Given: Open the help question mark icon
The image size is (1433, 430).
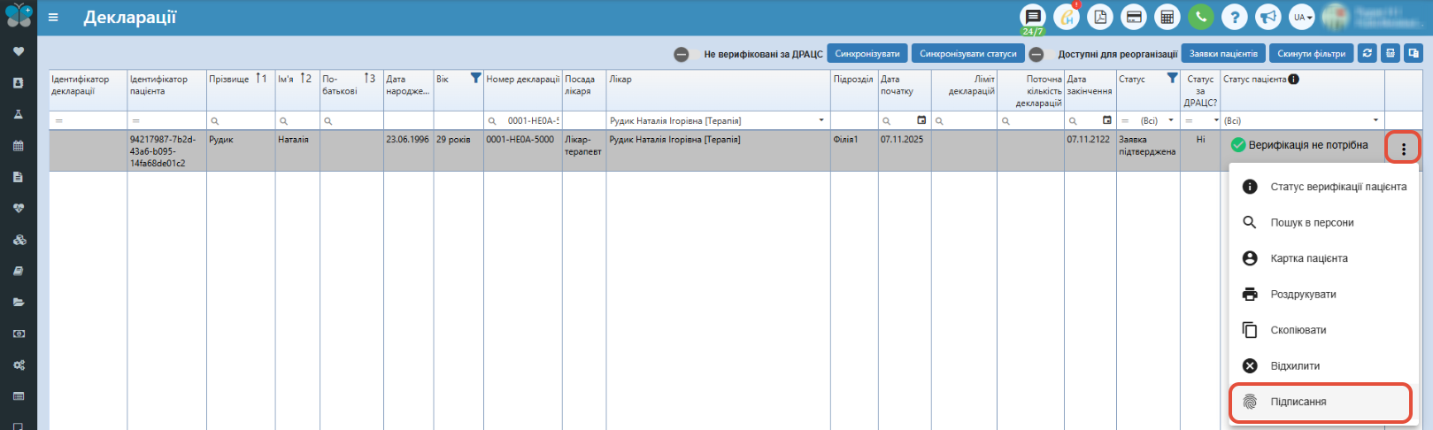Looking at the screenshot, I should tap(1235, 17).
